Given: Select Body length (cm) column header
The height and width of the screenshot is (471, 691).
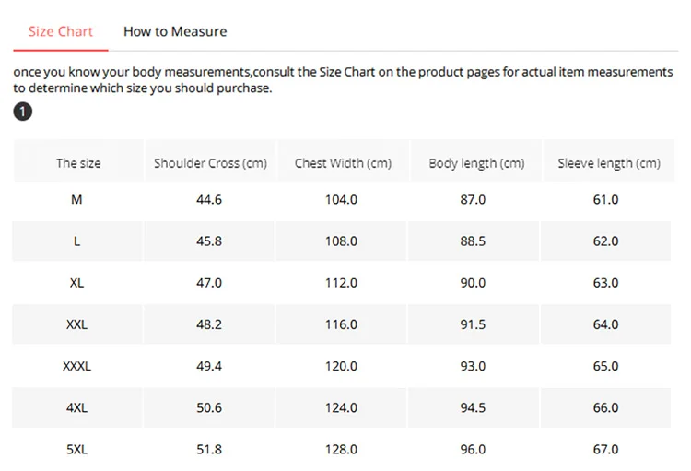Looking at the screenshot, I should 476,163.
